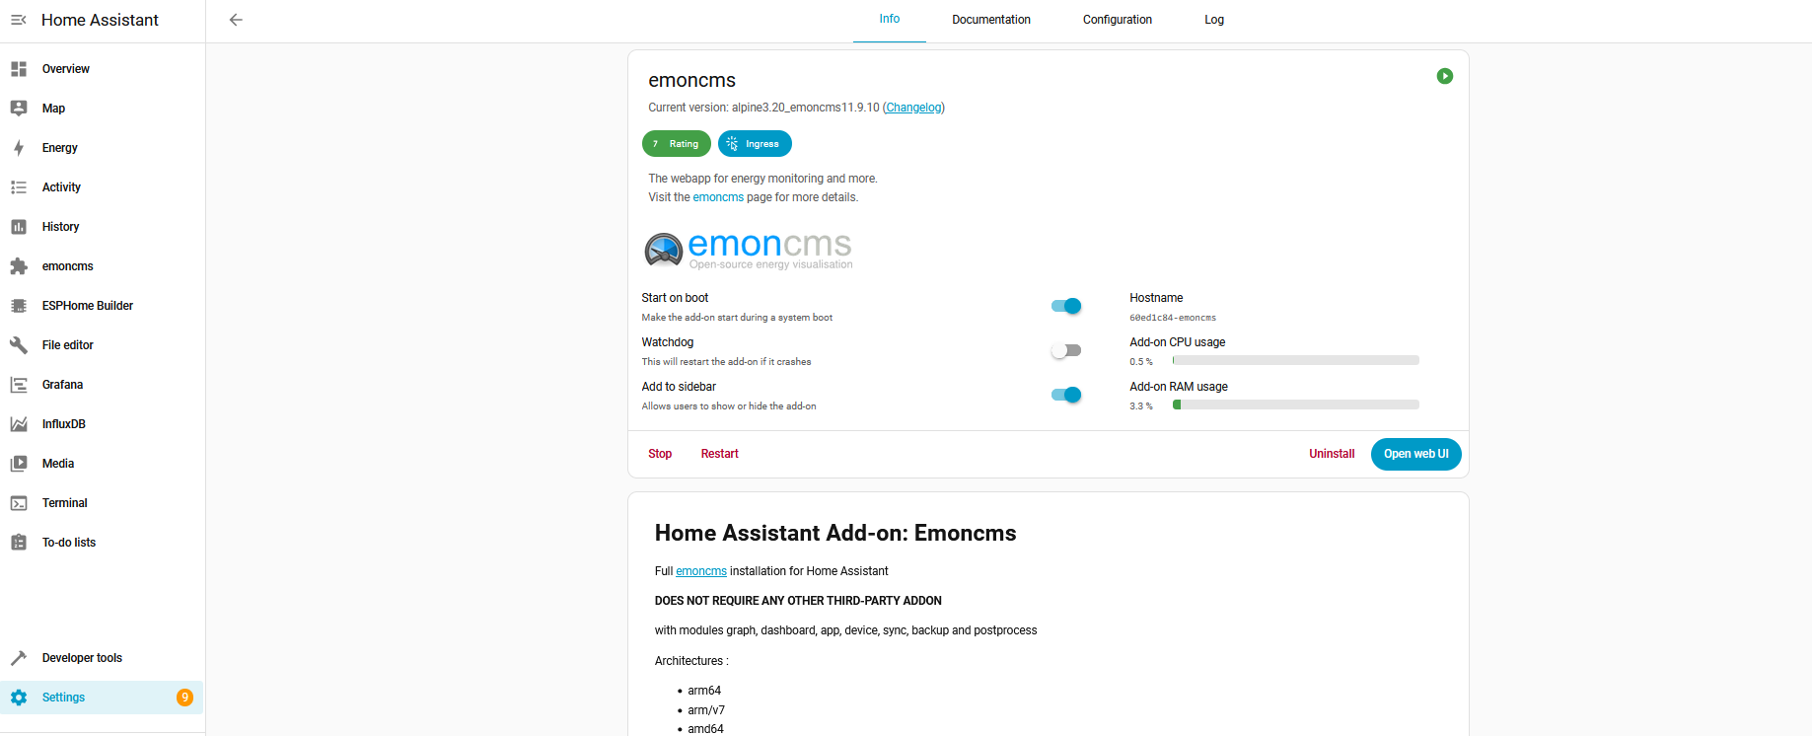
Task: Open the File editor wrench icon
Action: [19, 345]
